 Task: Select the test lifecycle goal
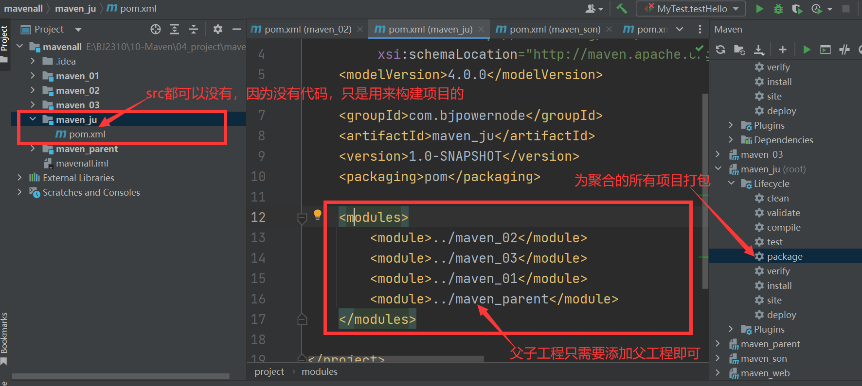click(x=774, y=242)
